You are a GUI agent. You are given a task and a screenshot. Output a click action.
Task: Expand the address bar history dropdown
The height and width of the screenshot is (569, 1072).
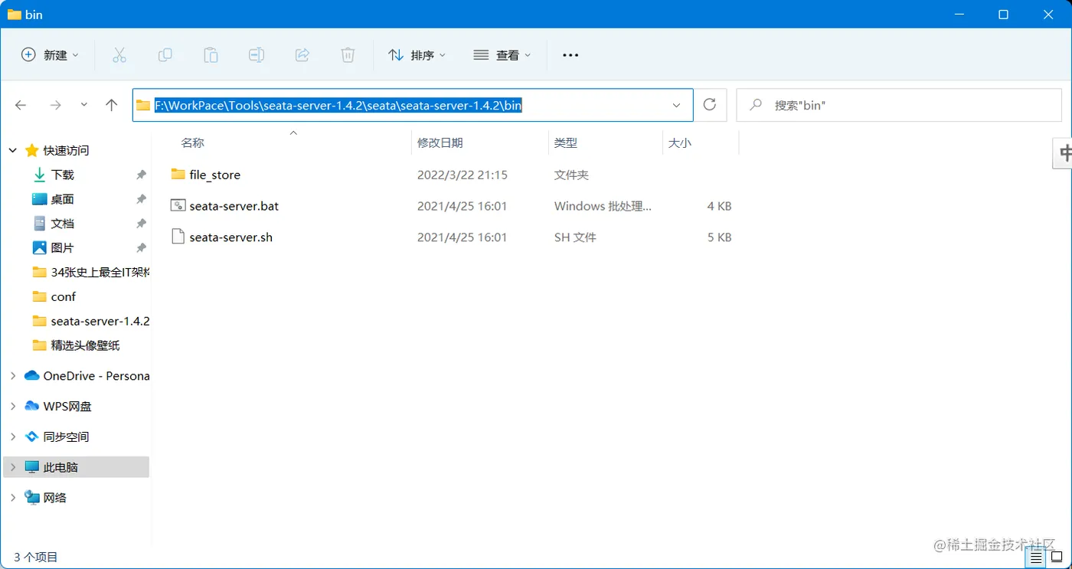click(677, 105)
